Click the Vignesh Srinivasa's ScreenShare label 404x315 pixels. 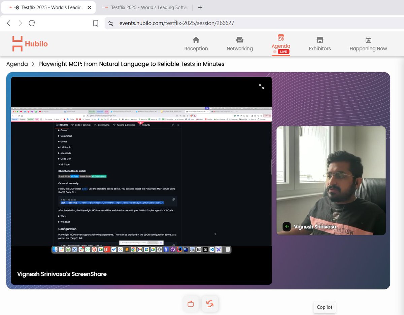[x=62, y=274]
